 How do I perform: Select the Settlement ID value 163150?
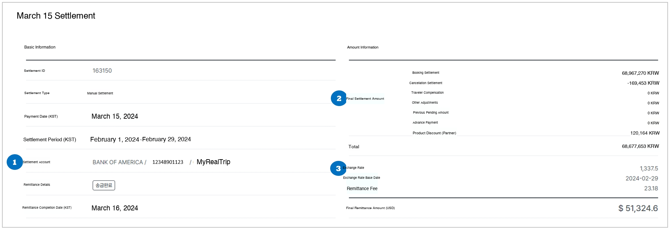(102, 71)
